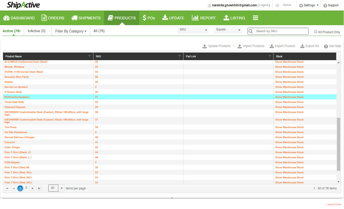Open the SKU column filter
344x209 pixels.
tap(180, 56)
